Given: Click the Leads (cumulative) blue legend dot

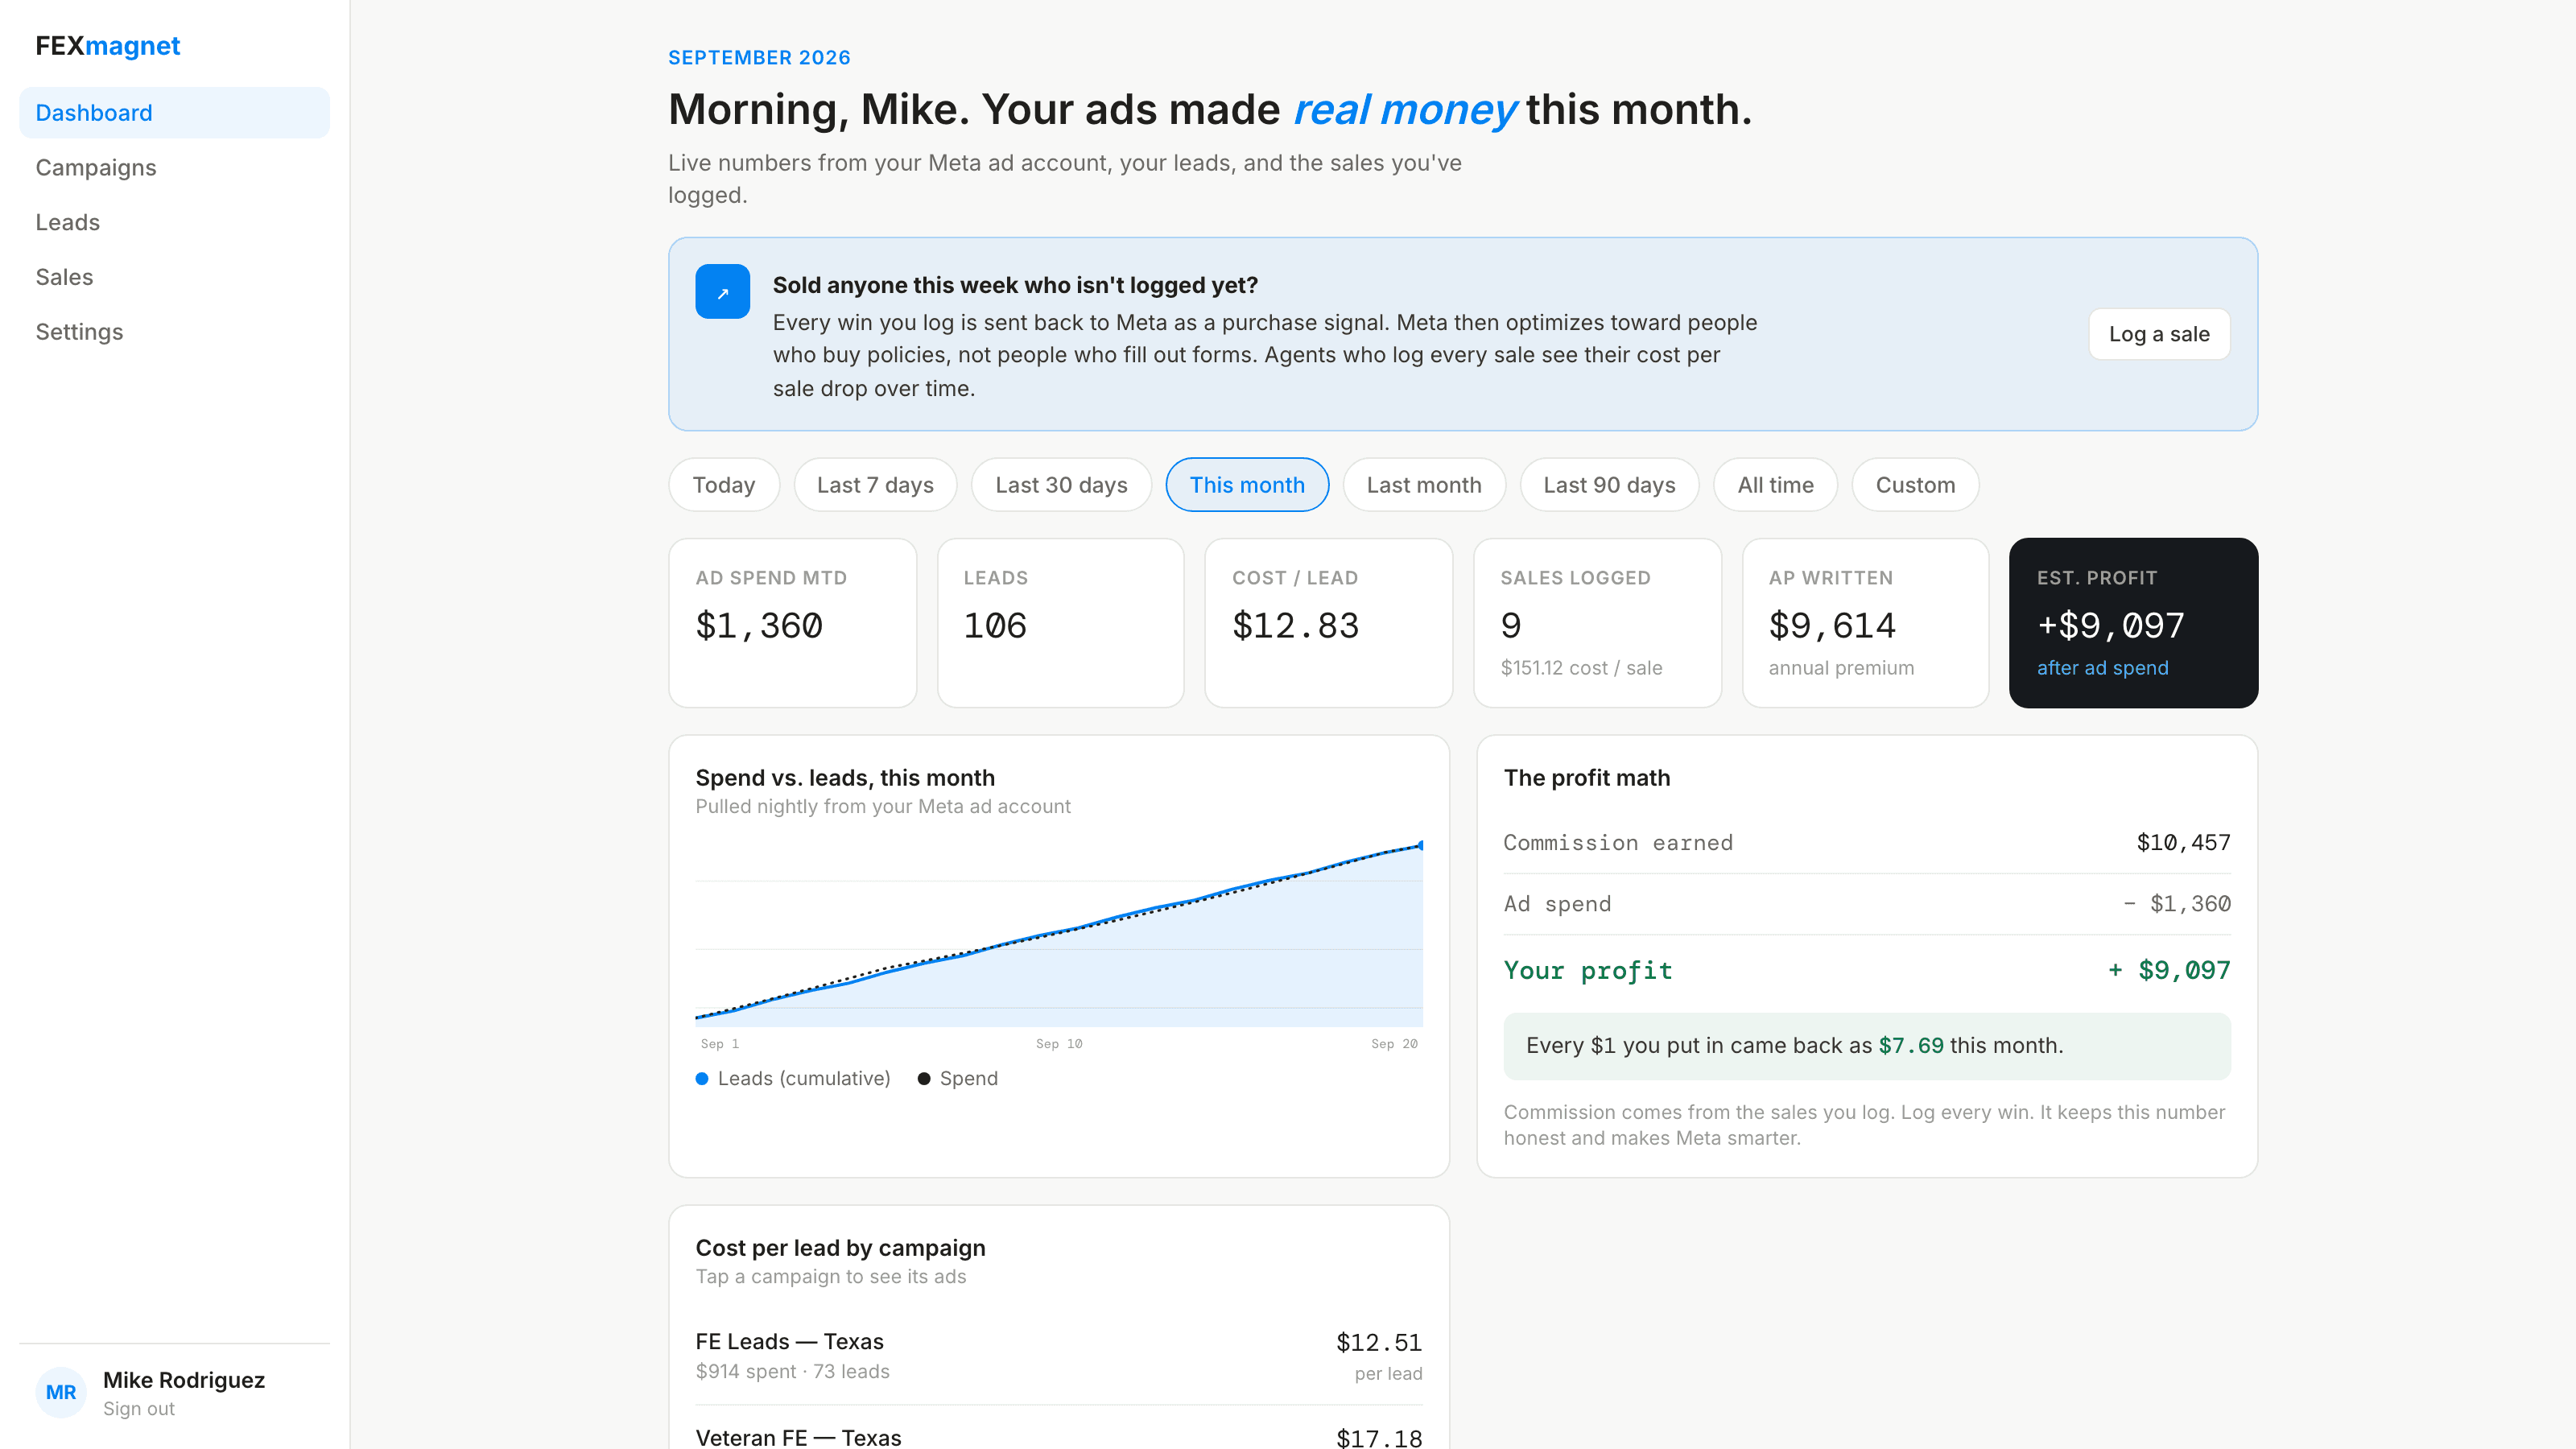Looking at the screenshot, I should (x=702, y=1078).
